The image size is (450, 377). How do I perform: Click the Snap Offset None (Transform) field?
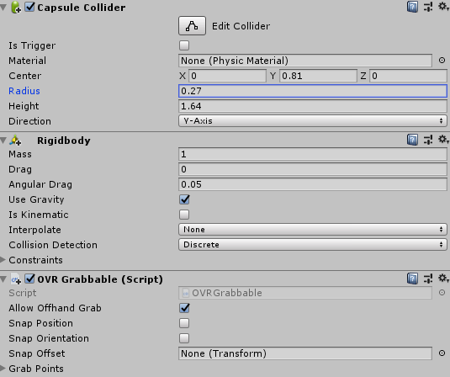click(x=305, y=353)
